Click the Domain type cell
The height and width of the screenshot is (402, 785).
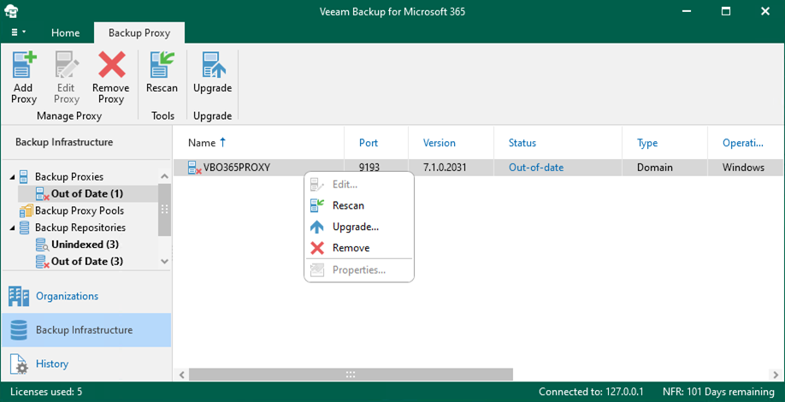655,168
